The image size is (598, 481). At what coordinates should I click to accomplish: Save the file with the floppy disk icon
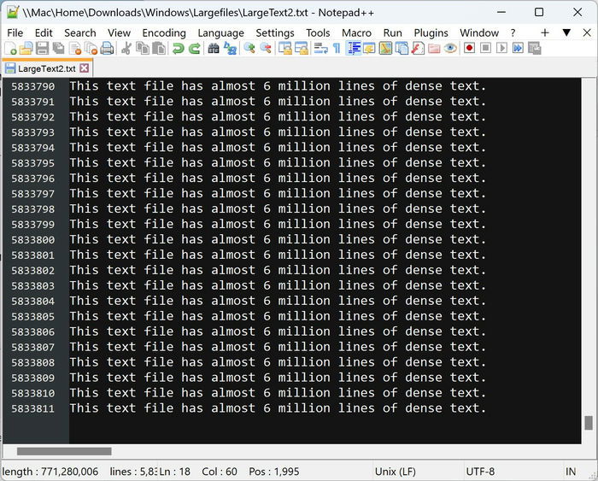coord(43,49)
